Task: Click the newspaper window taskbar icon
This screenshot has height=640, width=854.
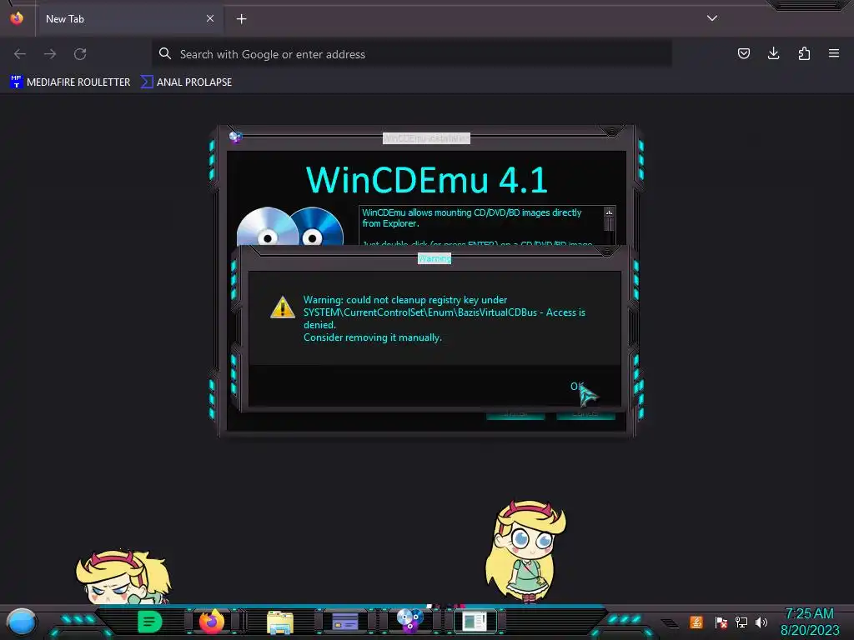Action: [x=475, y=622]
